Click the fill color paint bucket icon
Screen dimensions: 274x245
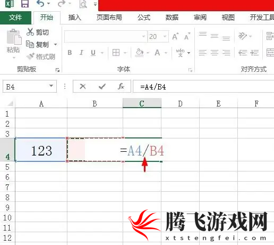click(x=140, y=53)
